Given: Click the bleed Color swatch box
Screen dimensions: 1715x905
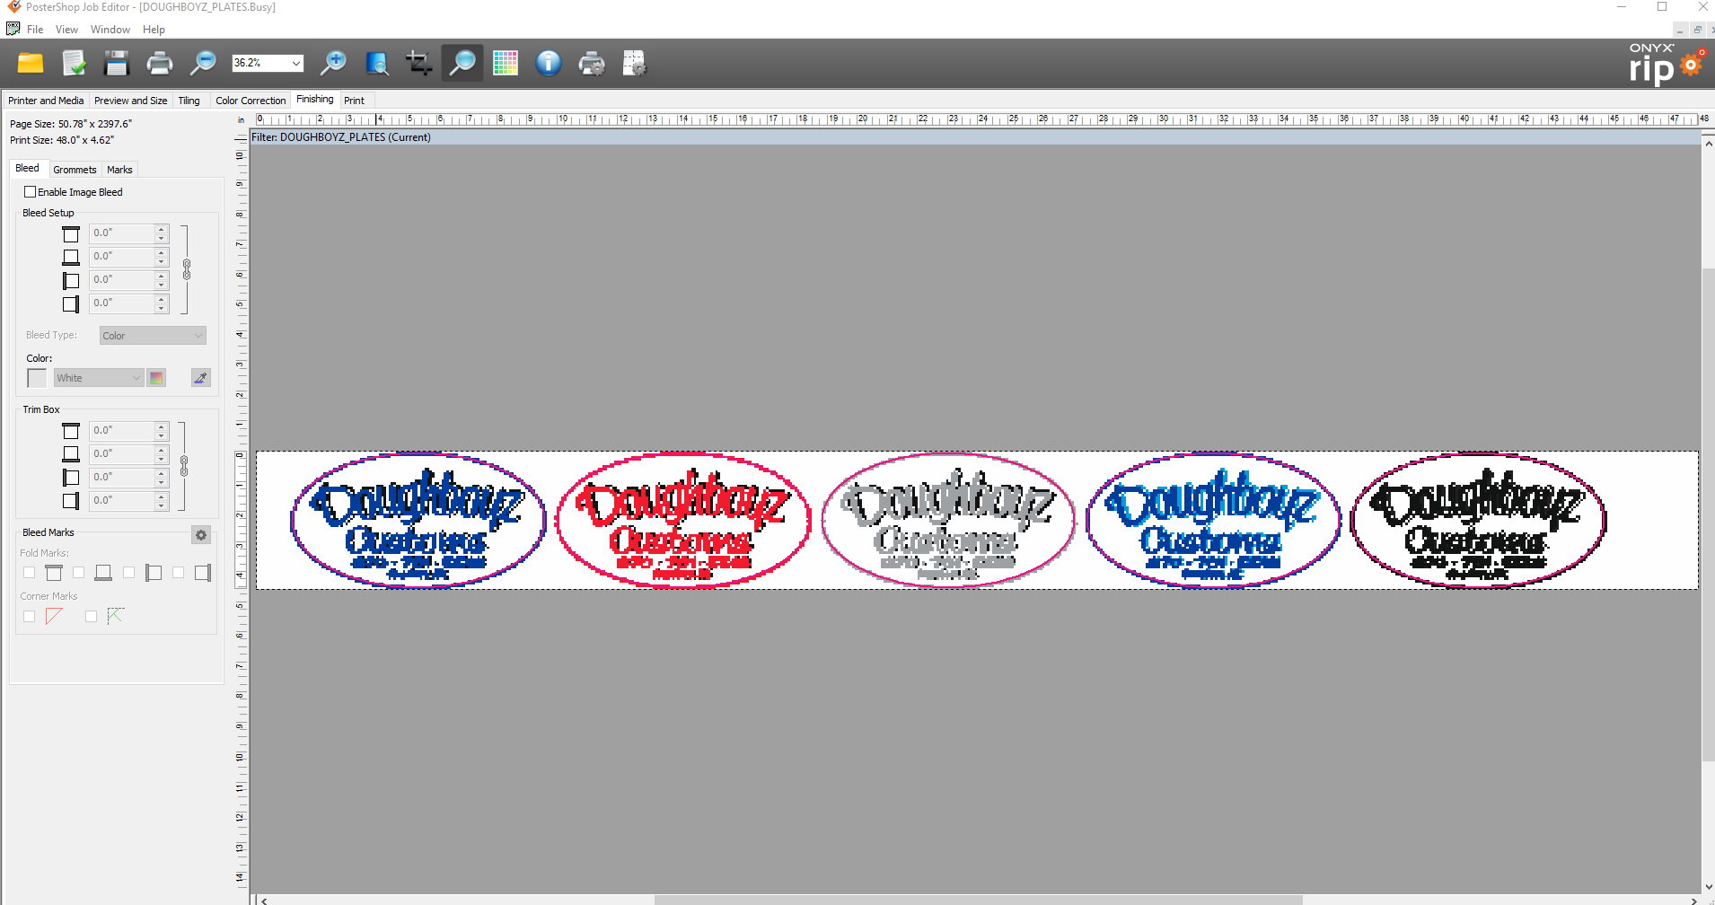Looking at the screenshot, I should point(37,378).
